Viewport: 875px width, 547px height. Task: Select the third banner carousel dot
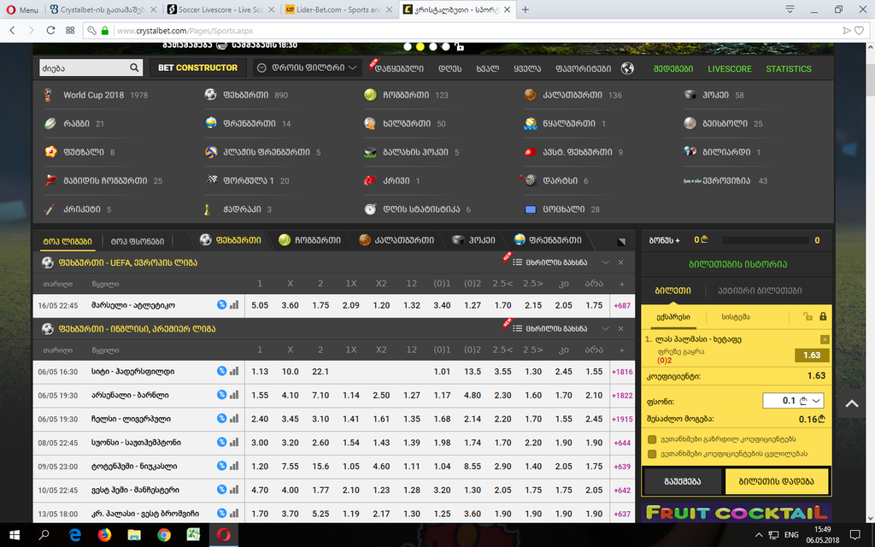[433, 47]
